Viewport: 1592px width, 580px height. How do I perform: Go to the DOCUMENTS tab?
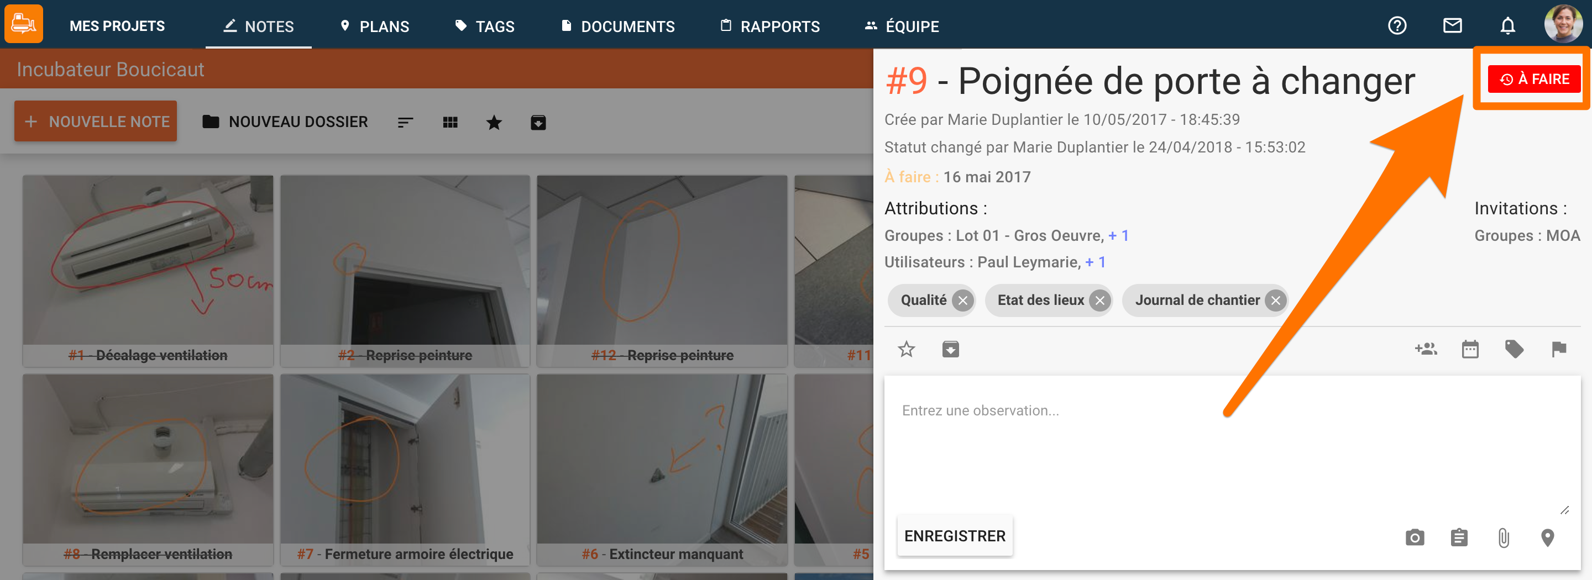[x=617, y=26]
